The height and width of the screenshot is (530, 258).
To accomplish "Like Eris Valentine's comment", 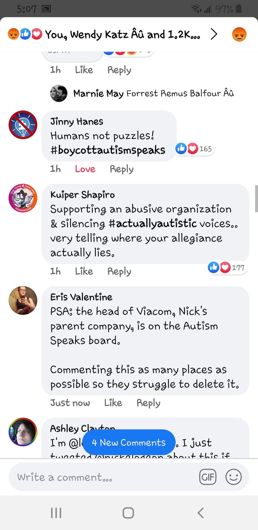I will 113,403.
